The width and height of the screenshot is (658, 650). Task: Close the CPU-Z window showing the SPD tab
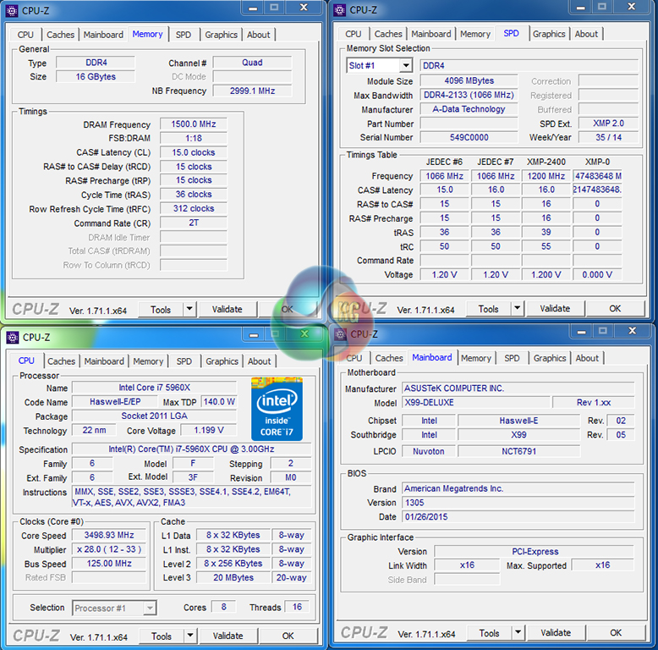pos(636,8)
